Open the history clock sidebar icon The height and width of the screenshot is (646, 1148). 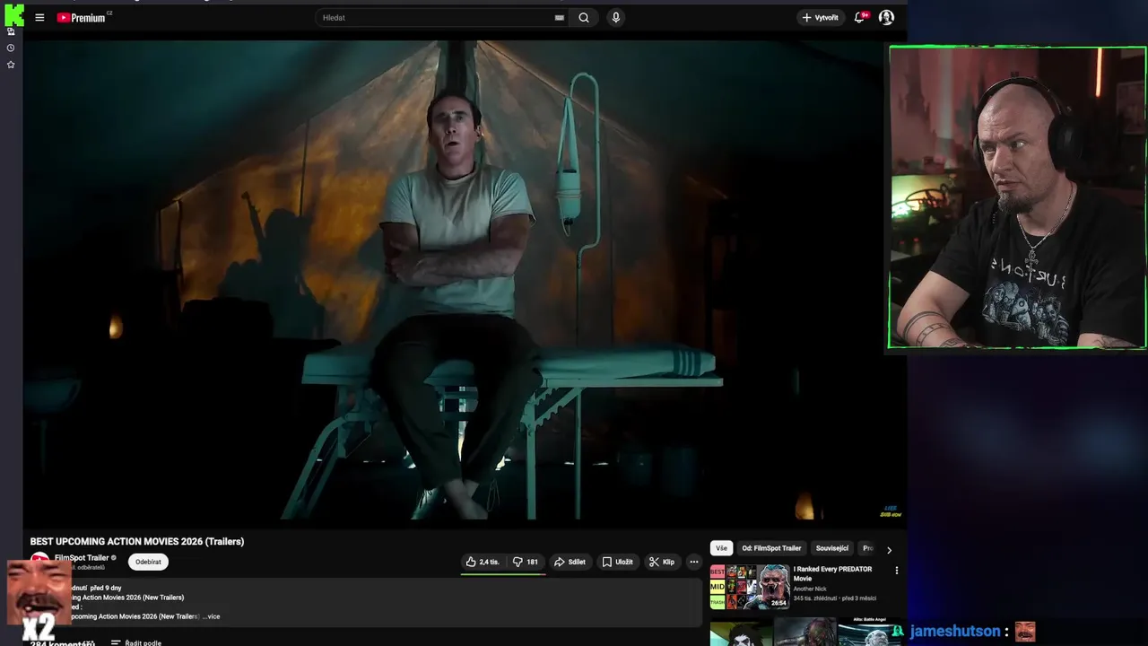pyautogui.click(x=11, y=48)
